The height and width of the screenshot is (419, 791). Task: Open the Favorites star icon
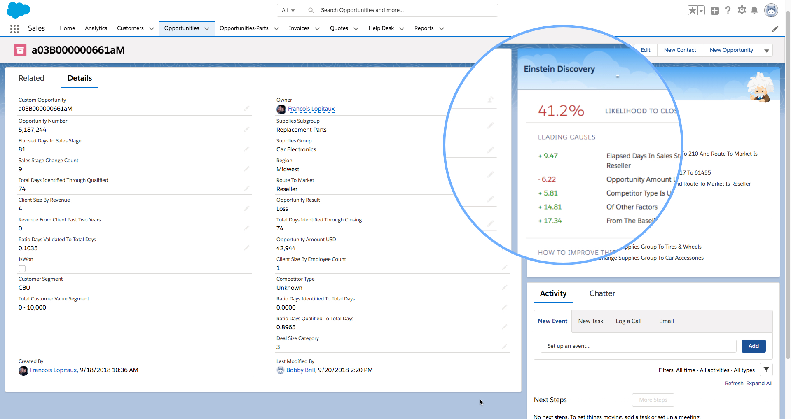pyautogui.click(x=693, y=10)
